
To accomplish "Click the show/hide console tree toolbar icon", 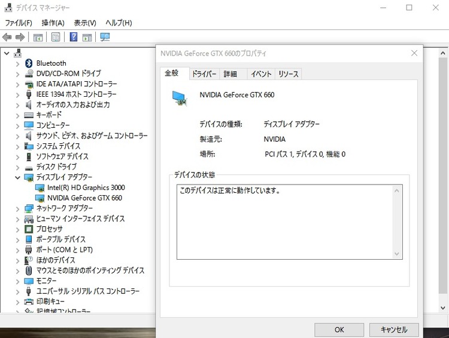I will [x=38, y=37].
